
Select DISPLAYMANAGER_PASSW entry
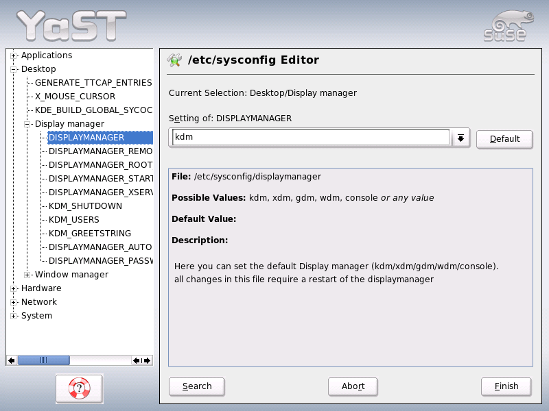100,261
